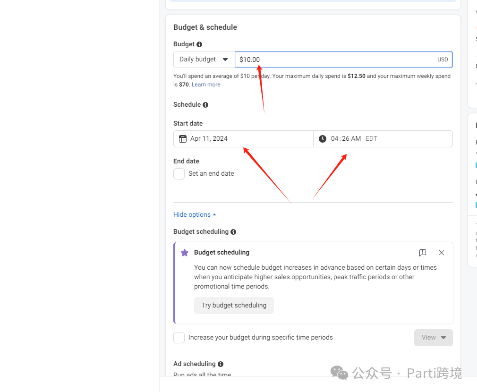Click the clock icon in the time field
Image resolution: width=477 pixels, height=392 pixels.
coord(323,139)
